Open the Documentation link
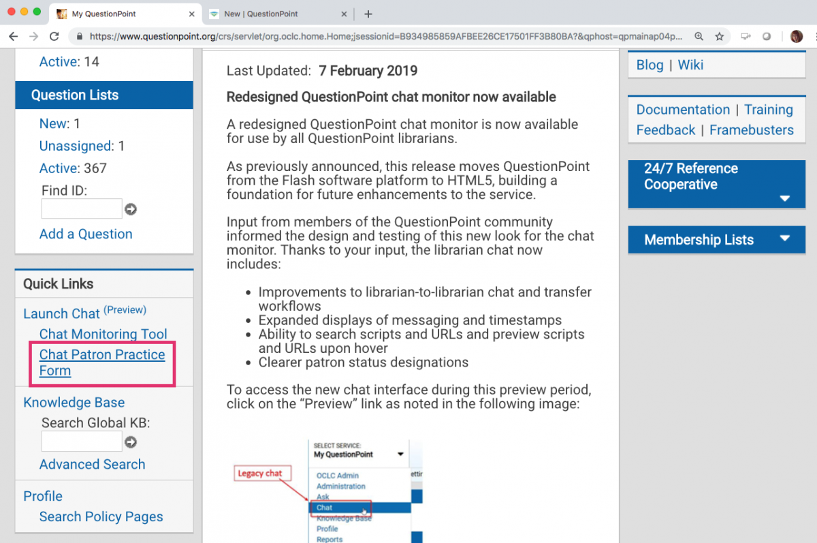 683,110
